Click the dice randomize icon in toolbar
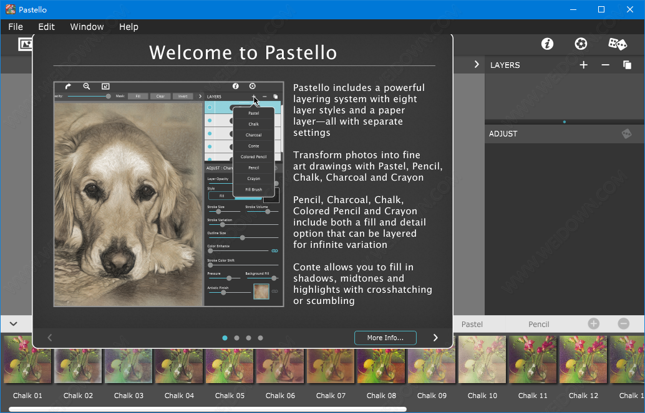The image size is (645, 413). [x=618, y=44]
